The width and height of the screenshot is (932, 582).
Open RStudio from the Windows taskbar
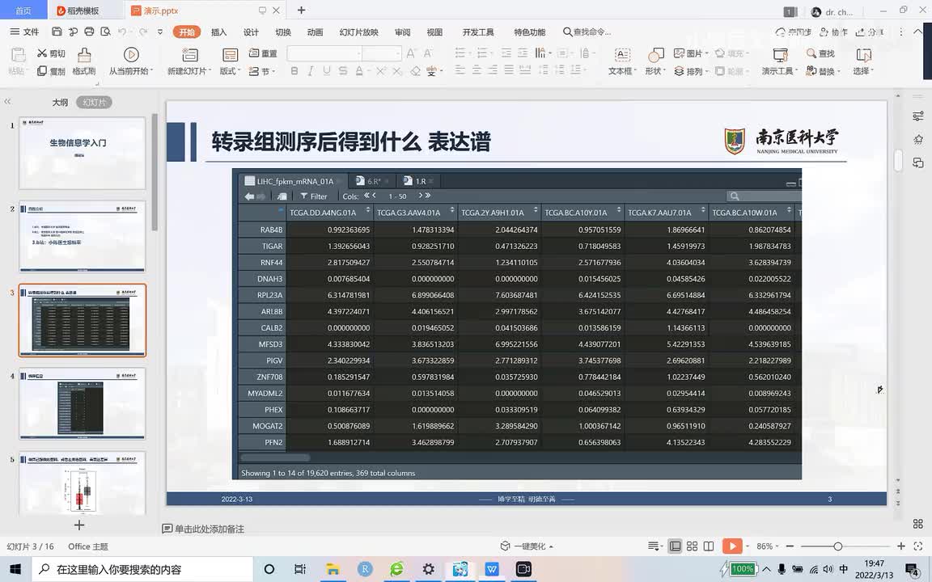365,569
